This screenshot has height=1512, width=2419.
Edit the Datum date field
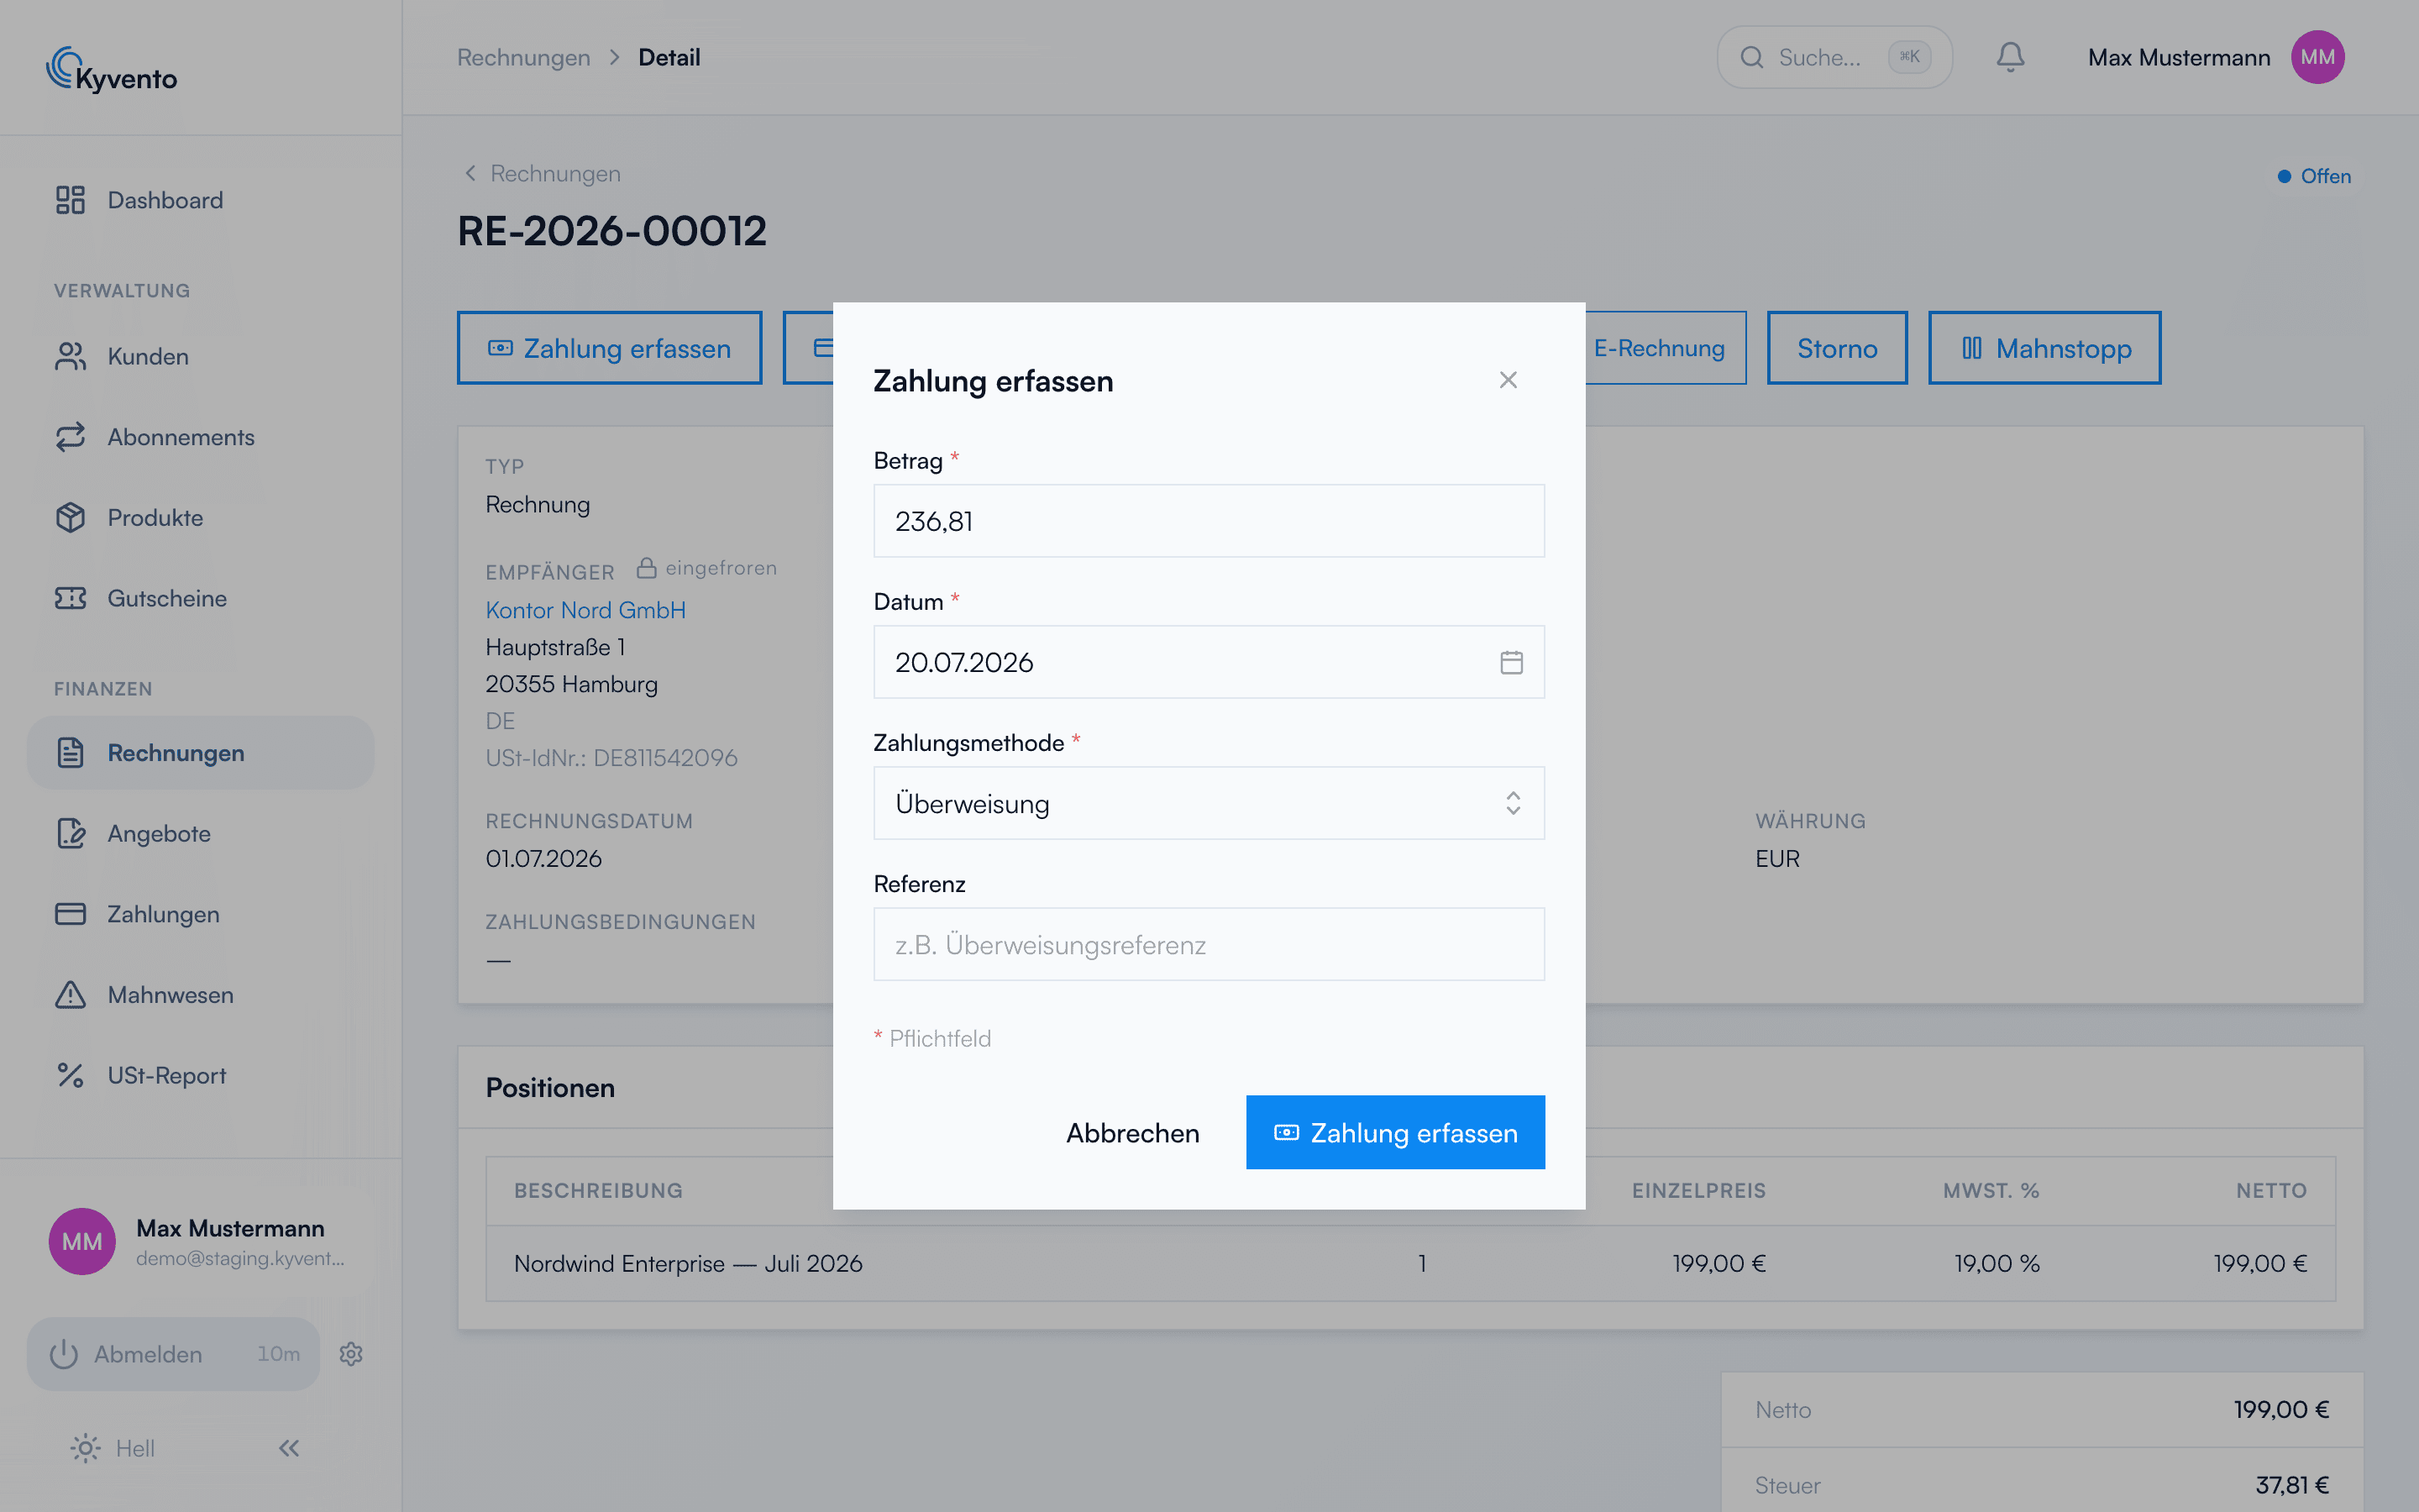point(1209,662)
